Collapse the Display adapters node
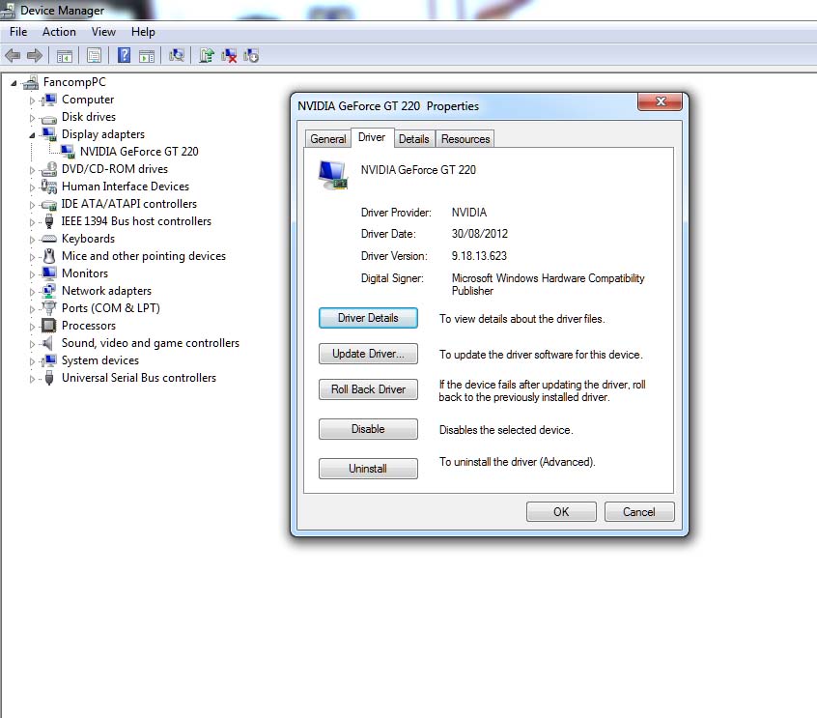This screenshot has width=817, height=718. coord(32,134)
